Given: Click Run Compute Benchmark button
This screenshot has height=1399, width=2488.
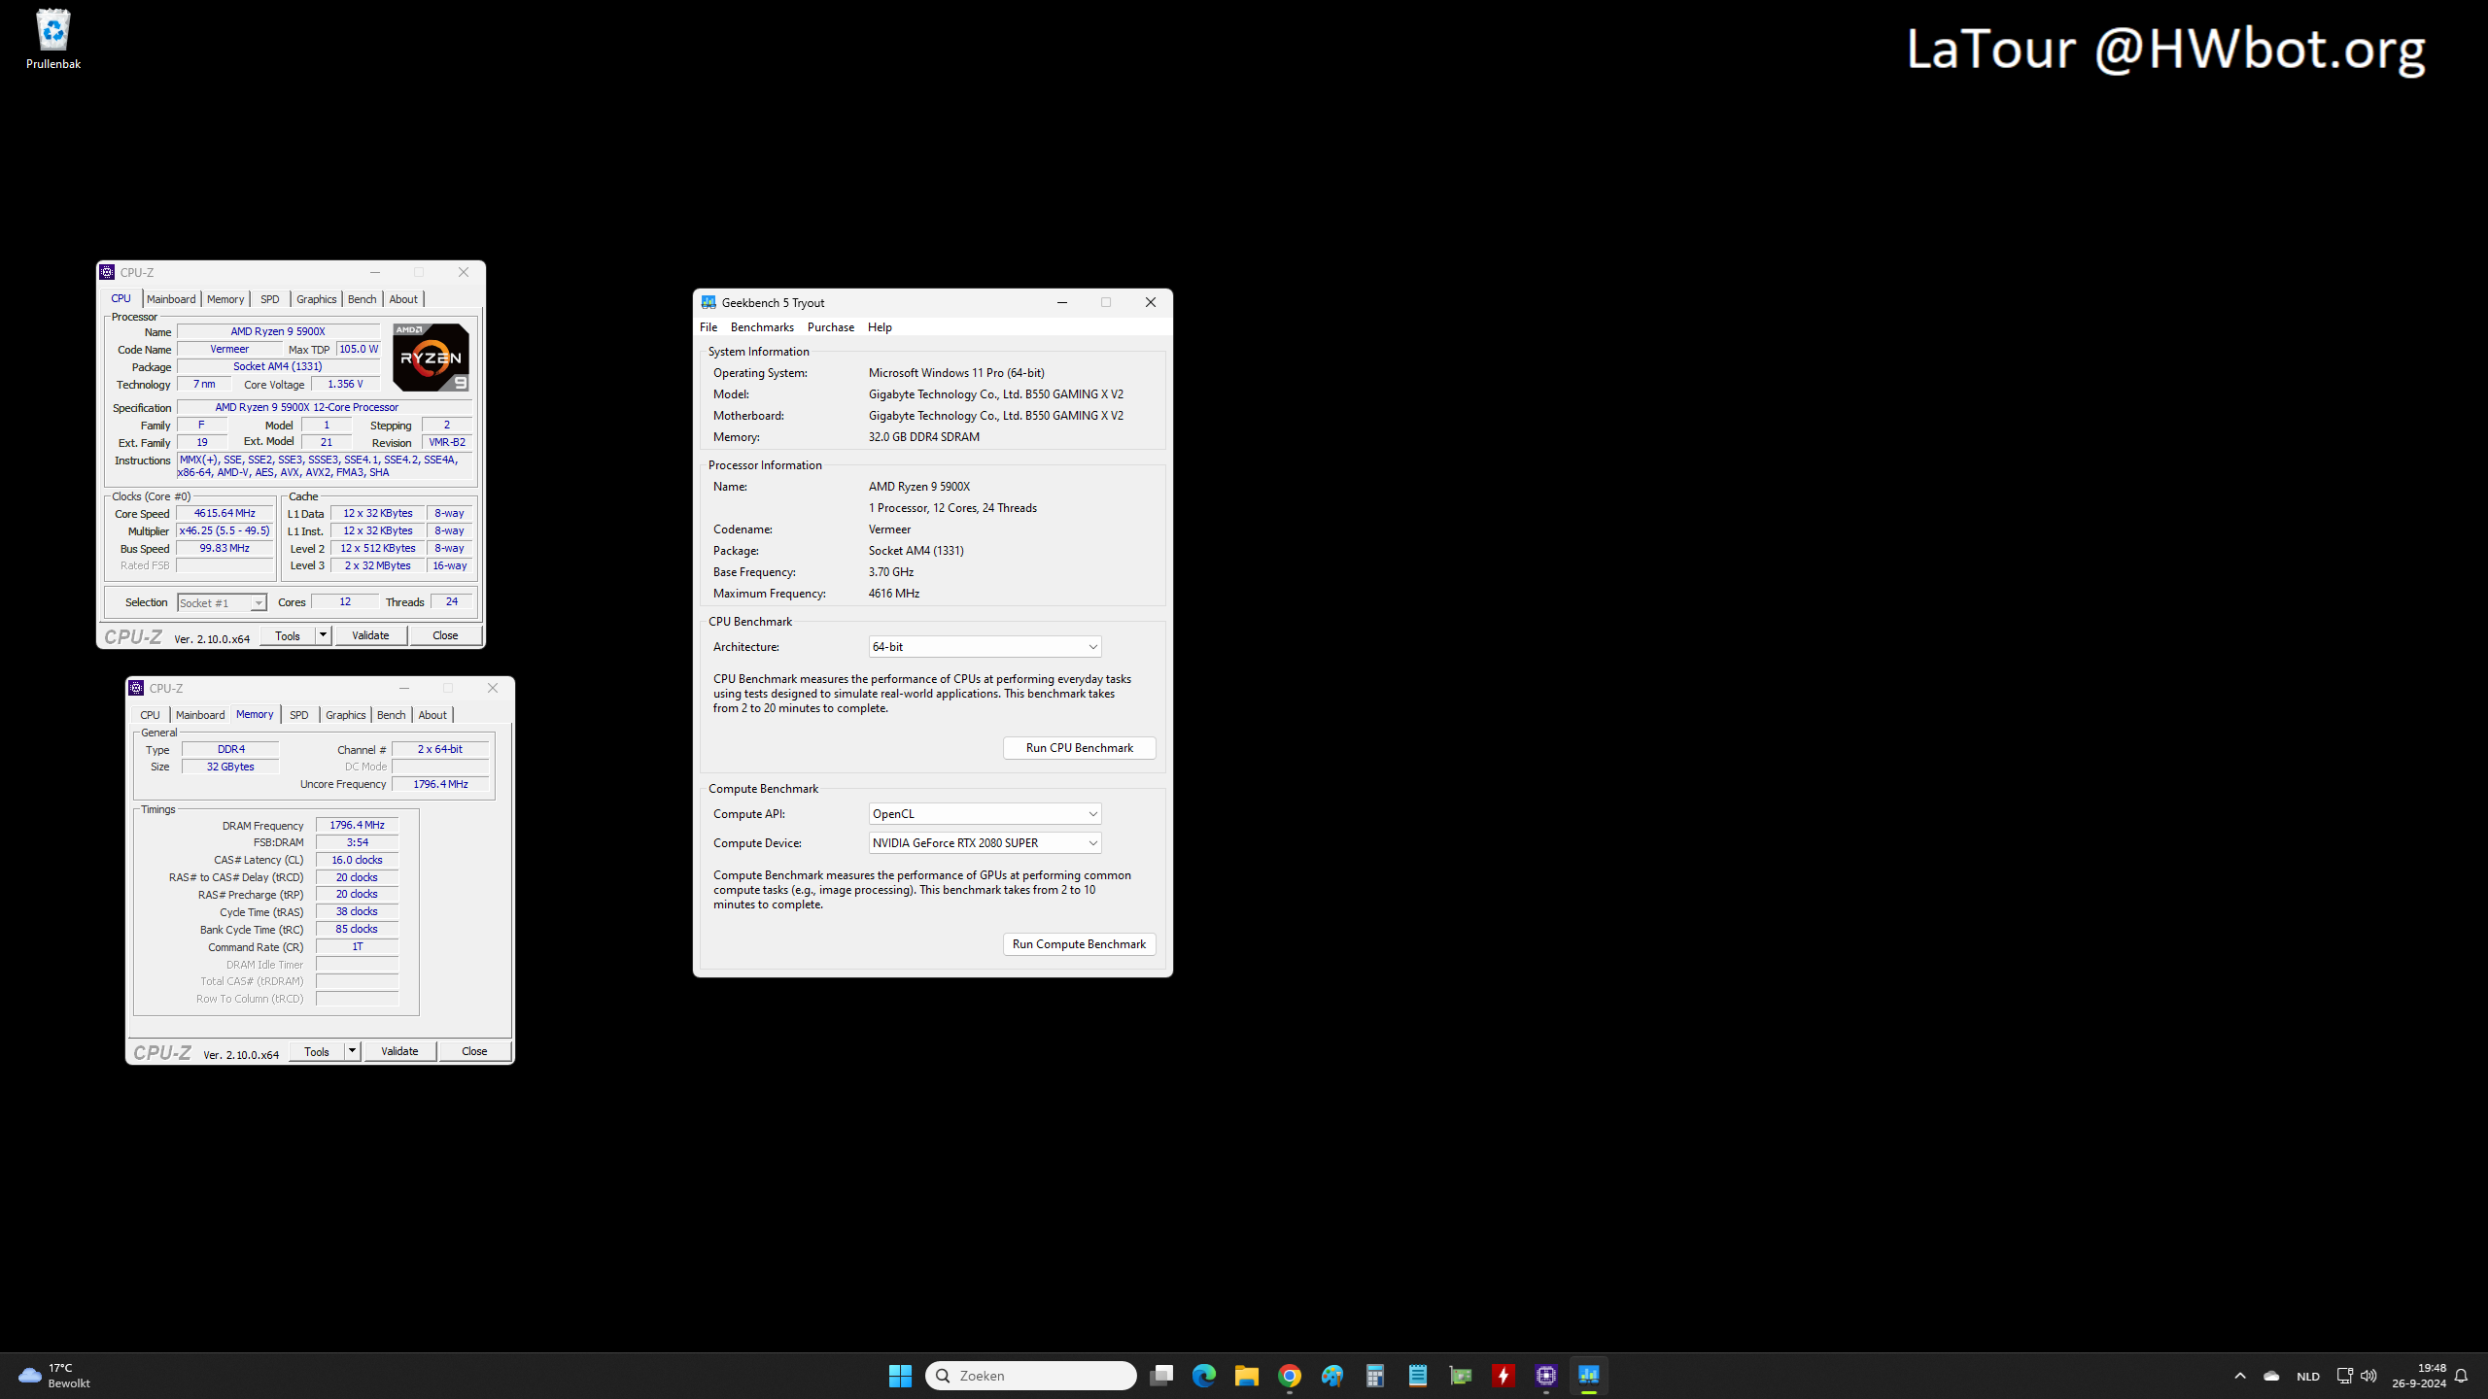Looking at the screenshot, I should [1079, 944].
